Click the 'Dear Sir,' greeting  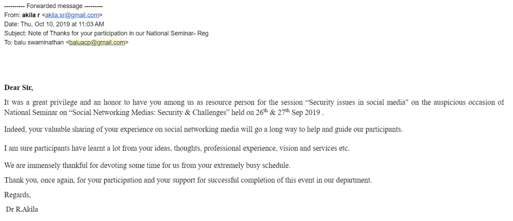18,87
